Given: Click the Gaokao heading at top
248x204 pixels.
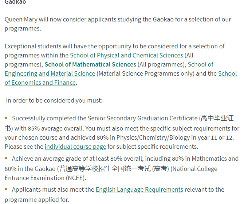Looking at the screenshot, I should (15, 2).
